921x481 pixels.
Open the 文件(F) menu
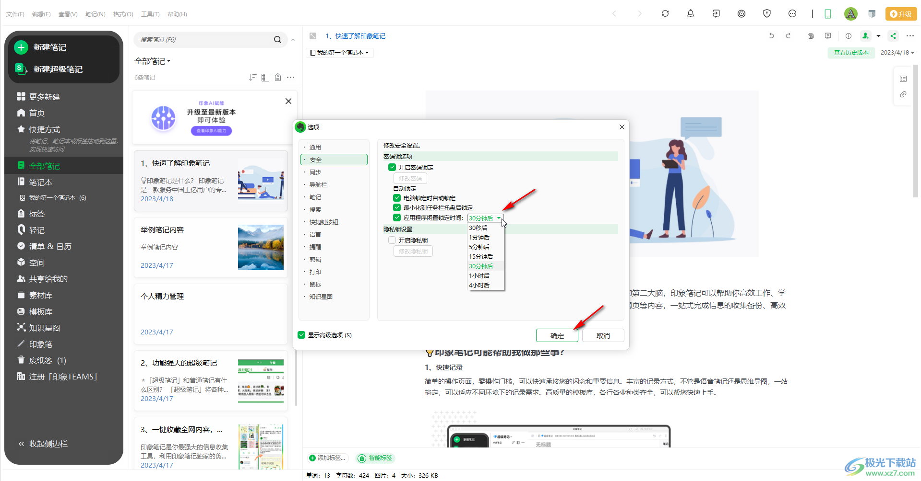15,14
